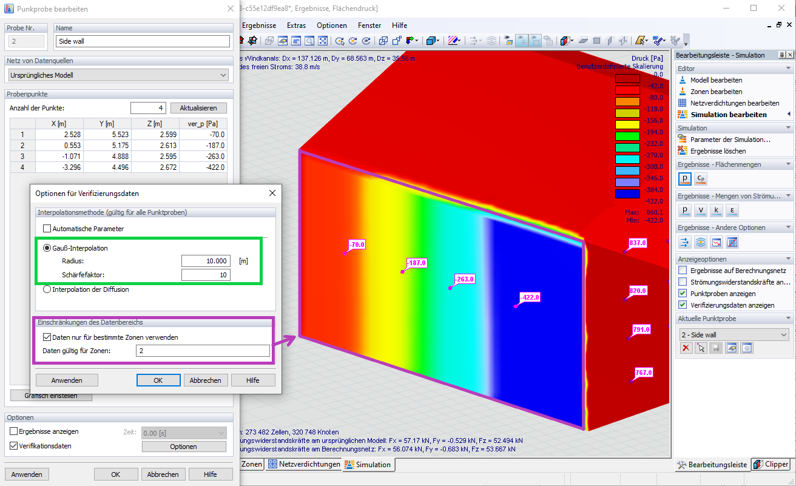
Task: Open the Ursprüngliches Modell data source dropdown
Action: (x=118, y=75)
